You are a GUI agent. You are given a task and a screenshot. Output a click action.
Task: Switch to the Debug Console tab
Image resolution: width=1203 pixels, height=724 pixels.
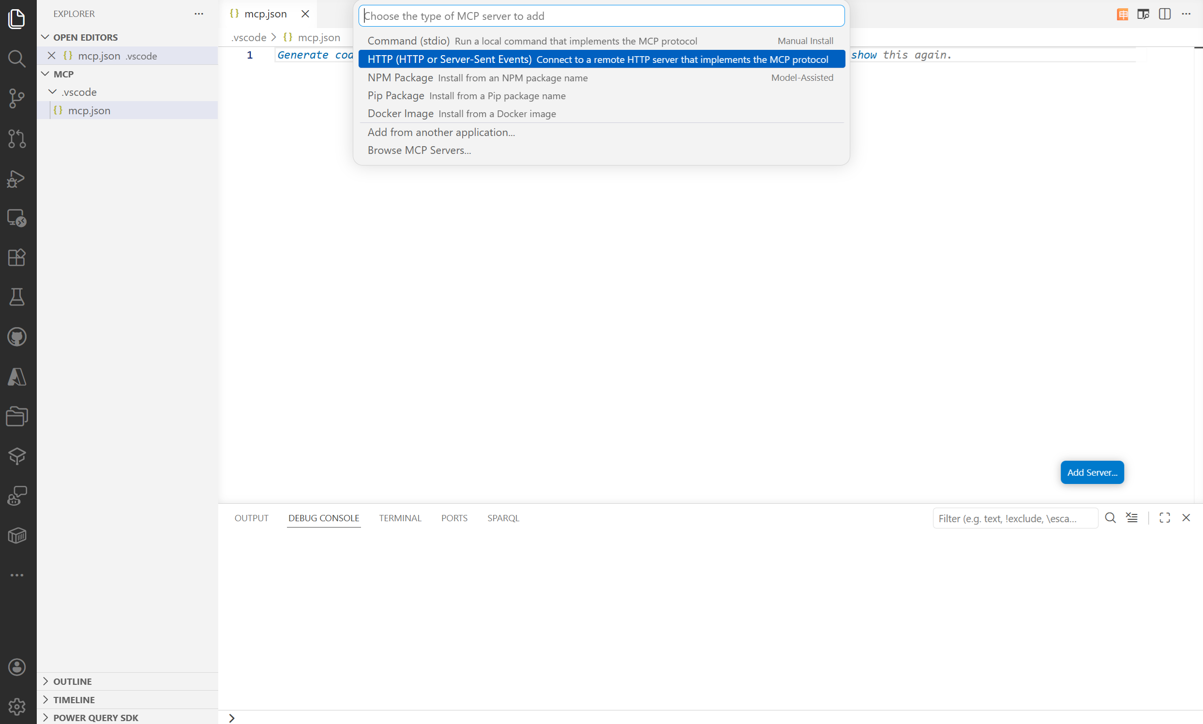click(323, 518)
